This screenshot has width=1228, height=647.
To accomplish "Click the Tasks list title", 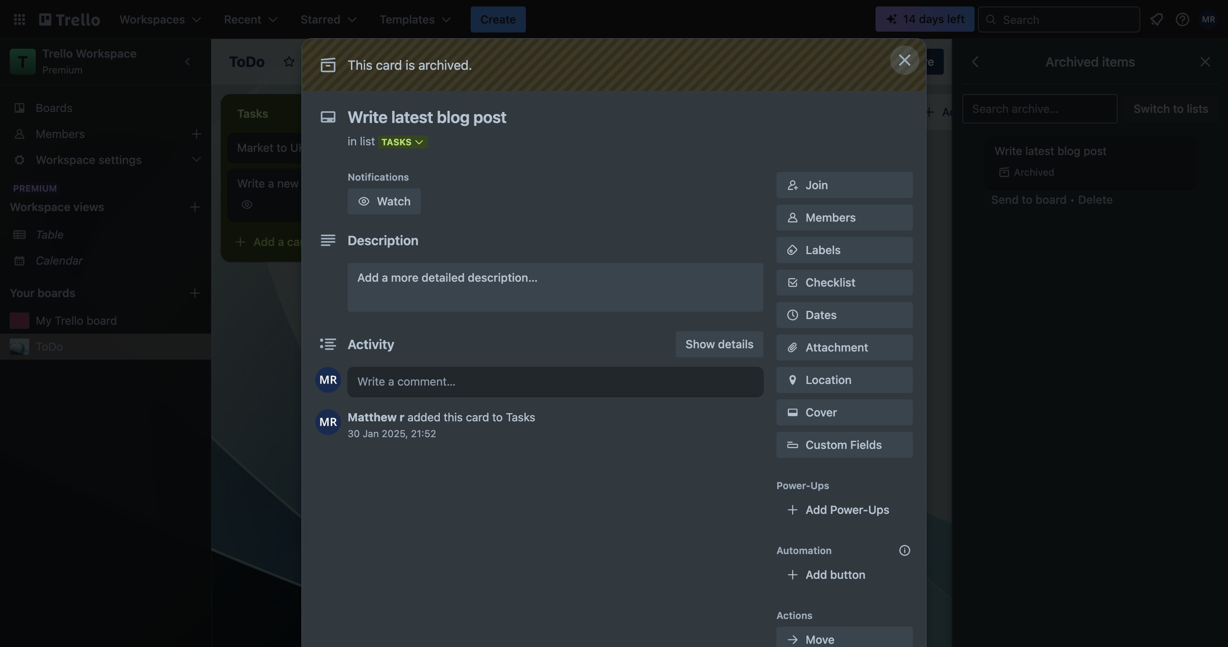I will tap(253, 113).
